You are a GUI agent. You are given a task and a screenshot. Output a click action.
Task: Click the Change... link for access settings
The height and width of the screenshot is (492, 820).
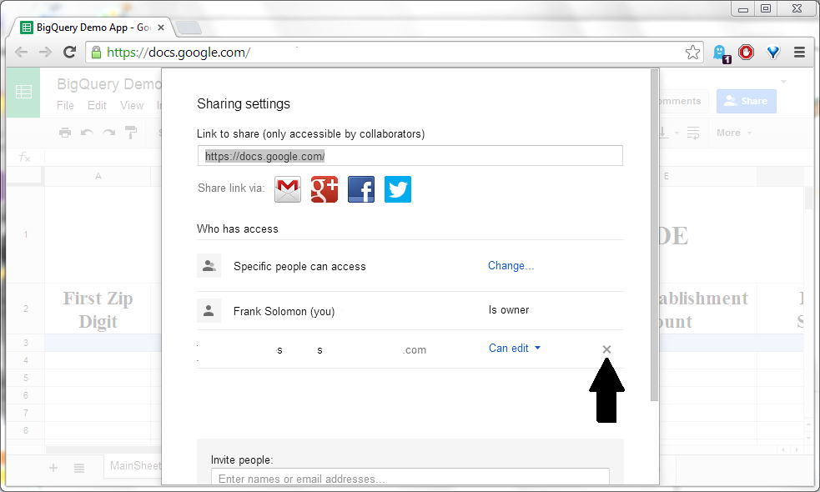click(510, 265)
